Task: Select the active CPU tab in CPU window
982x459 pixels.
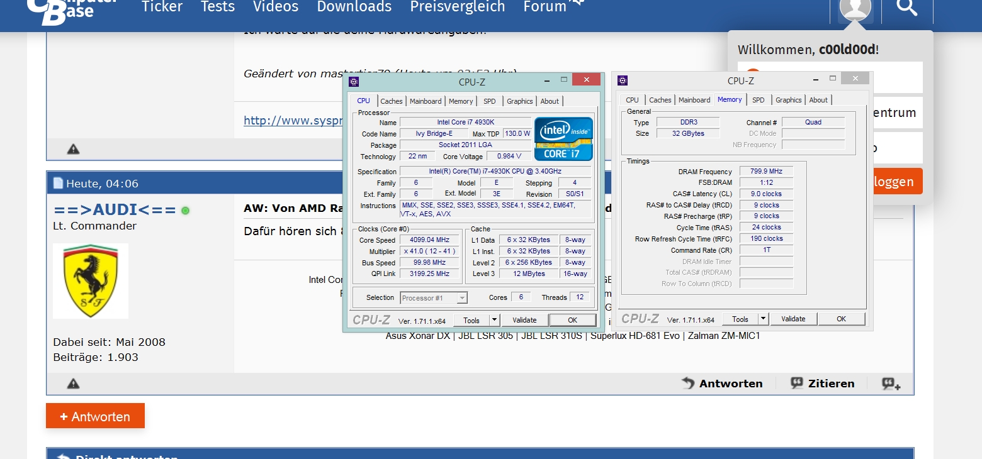Action: (364, 101)
